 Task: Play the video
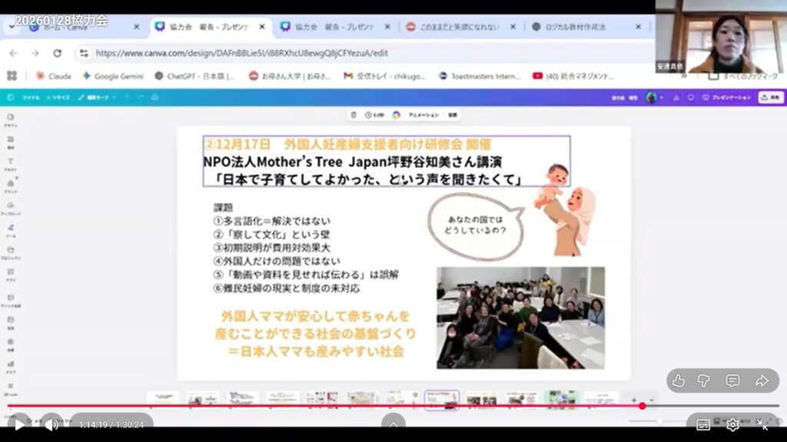point(18,424)
